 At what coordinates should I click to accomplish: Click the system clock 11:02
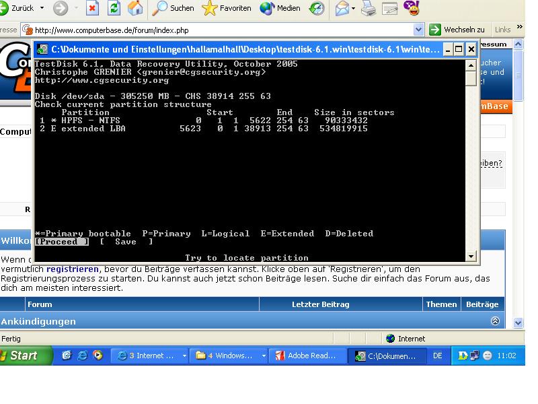(x=507, y=356)
